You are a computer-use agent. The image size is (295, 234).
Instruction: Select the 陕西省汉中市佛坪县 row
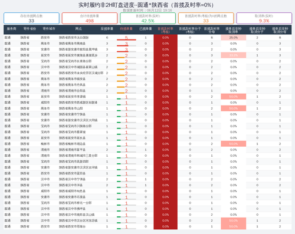pos(147,209)
